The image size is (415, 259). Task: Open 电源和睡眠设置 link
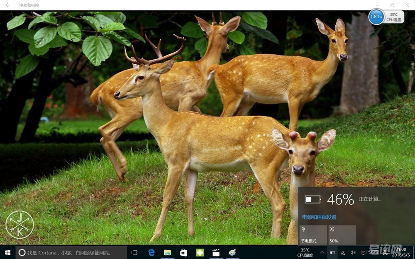pos(319,217)
